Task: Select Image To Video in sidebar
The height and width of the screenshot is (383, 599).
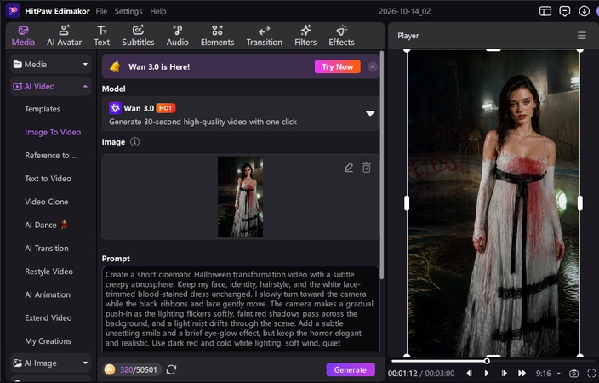Action: pyautogui.click(x=53, y=132)
